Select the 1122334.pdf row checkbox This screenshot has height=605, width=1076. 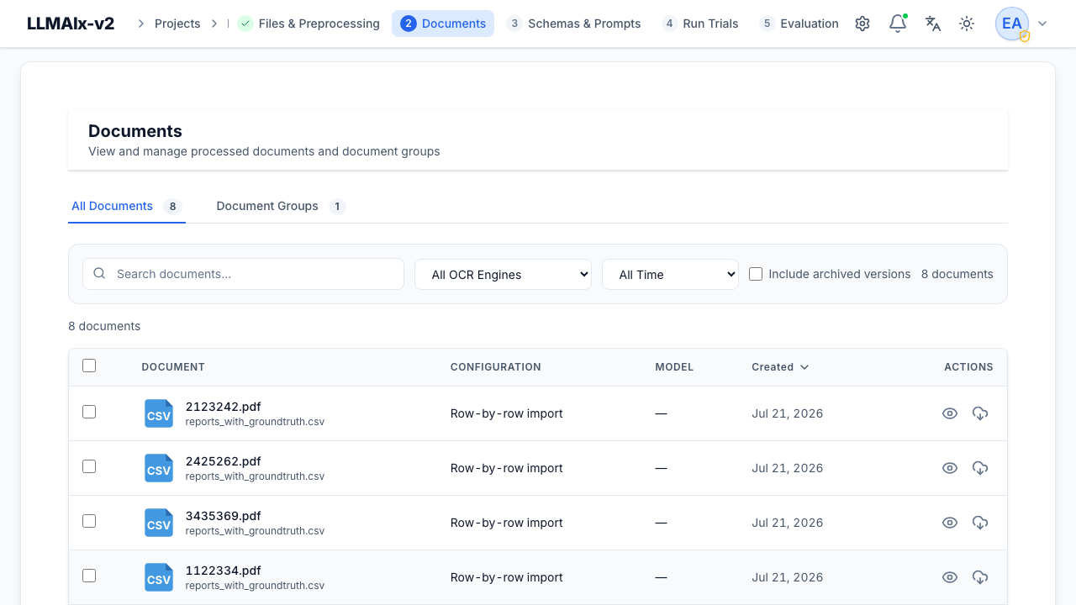coord(89,576)
